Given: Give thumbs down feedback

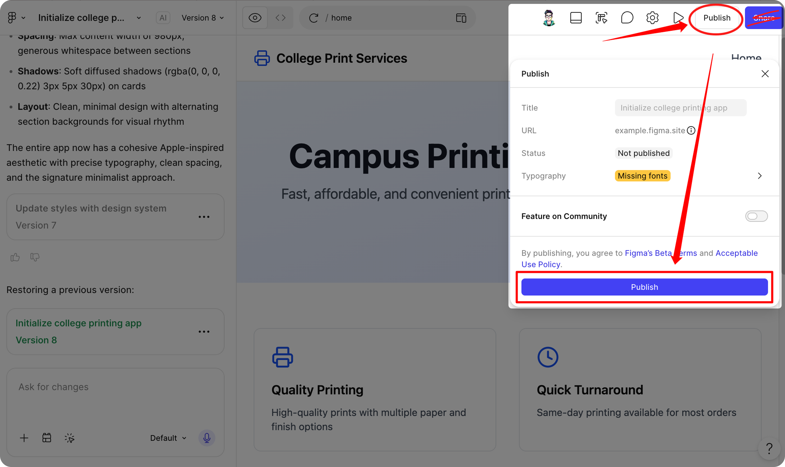Looking at the screenshot, I should pyautogui.click(x=35, y=257).
